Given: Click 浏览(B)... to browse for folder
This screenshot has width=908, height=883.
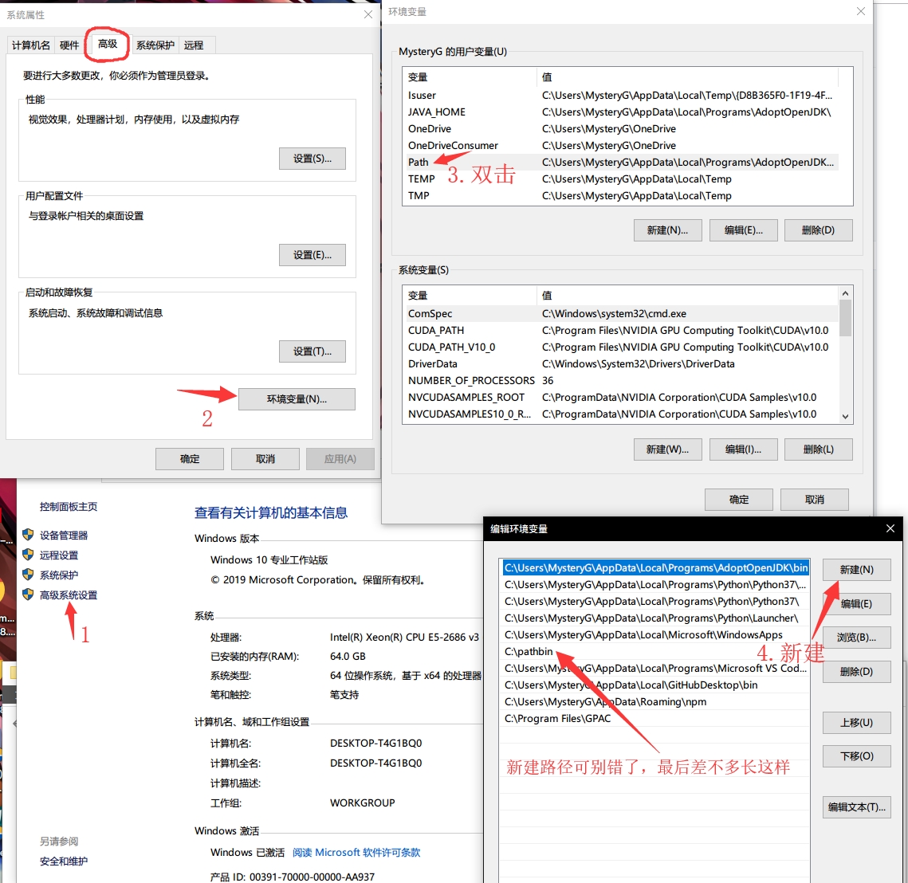Looking at the screenshot, I should [x=856, y=638].
